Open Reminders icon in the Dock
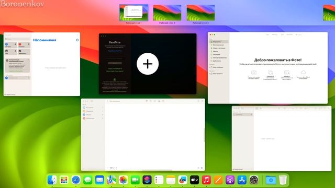Screen dimensions: 335x188 [x=159, y=180]
